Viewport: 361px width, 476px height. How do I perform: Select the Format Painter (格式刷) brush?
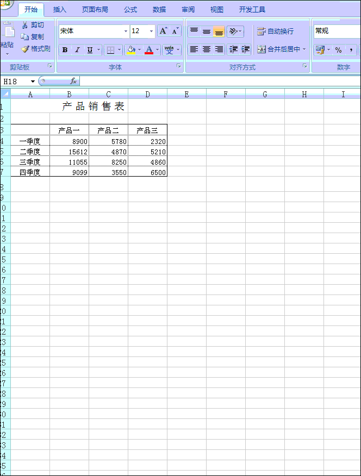[25, 48]
